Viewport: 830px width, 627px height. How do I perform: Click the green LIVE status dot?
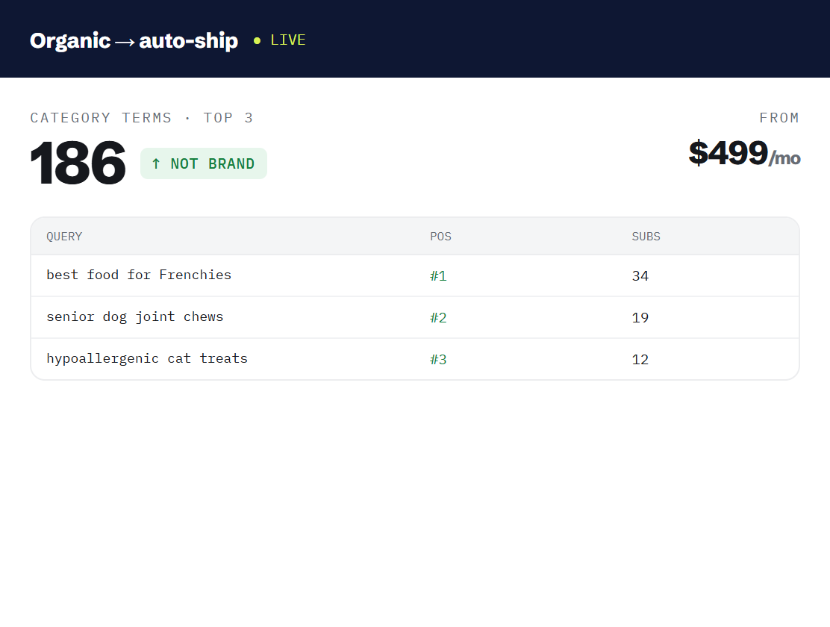click(x=257, y=40)
